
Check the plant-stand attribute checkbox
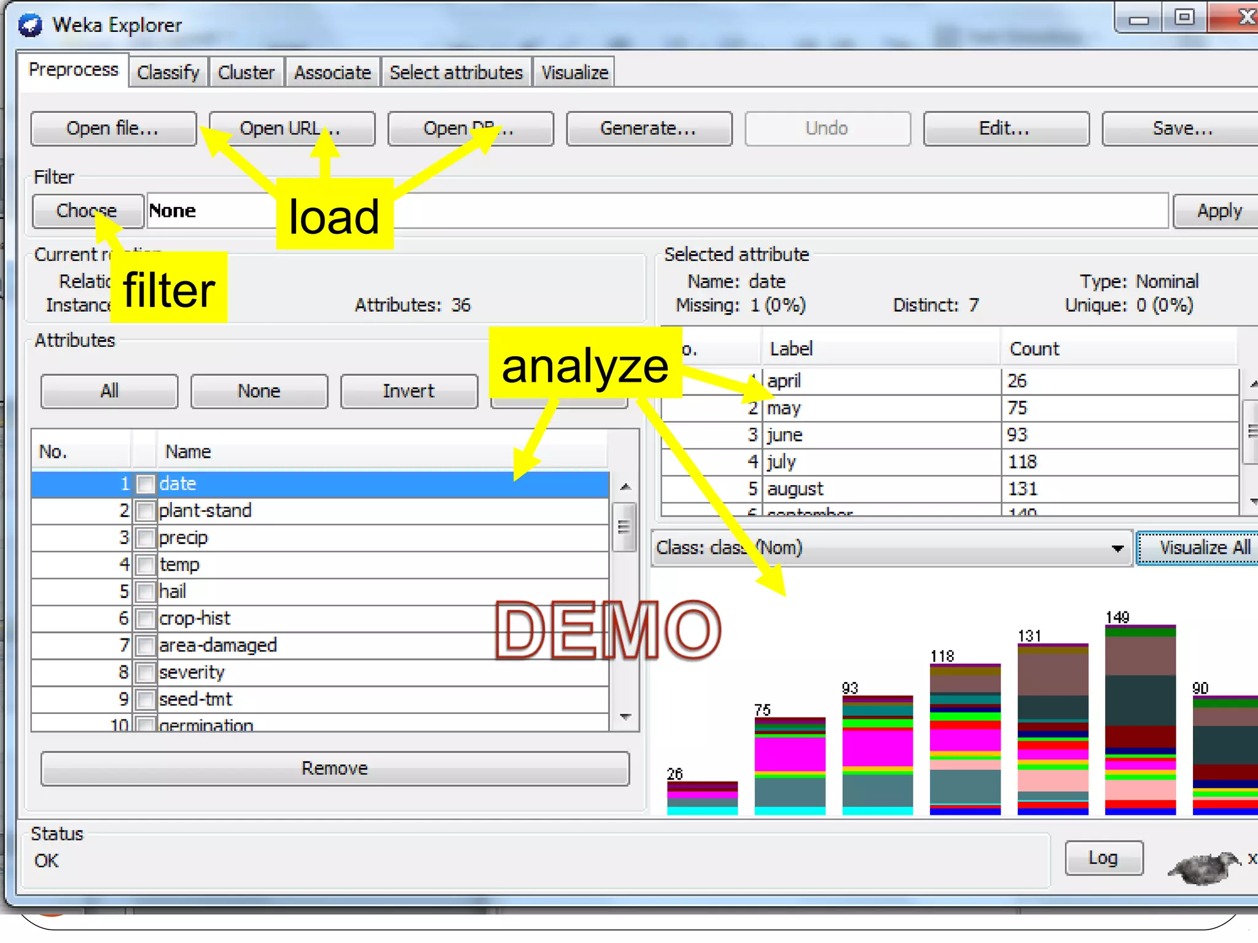(146, 511)
